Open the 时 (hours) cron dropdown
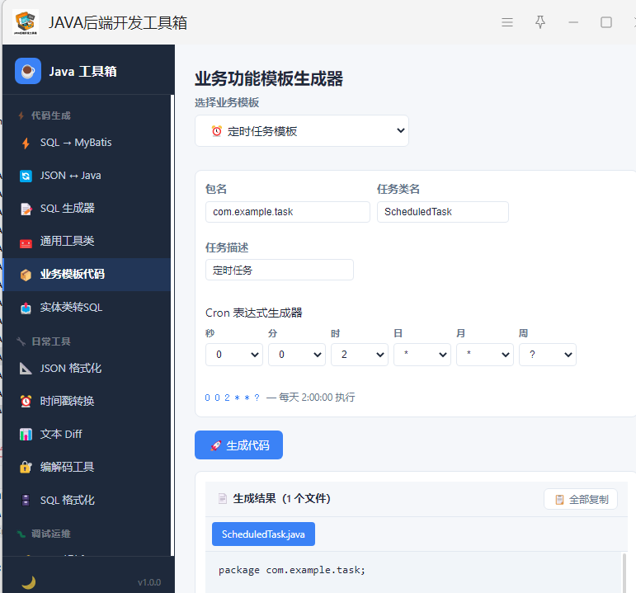The width and height of the screenshot is (636, 593). click(x=360, y=355)
